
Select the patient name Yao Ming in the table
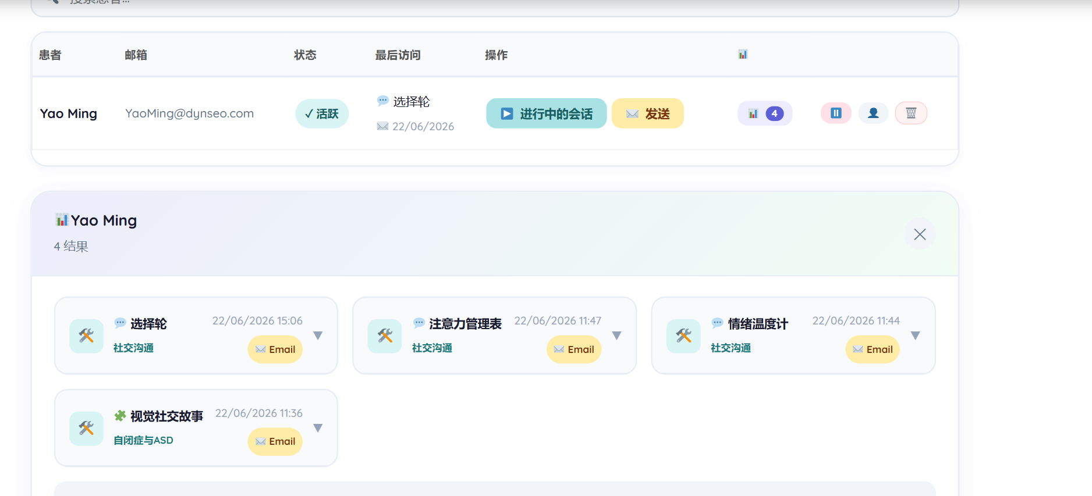pyautogui.click(x=69, y=113)
